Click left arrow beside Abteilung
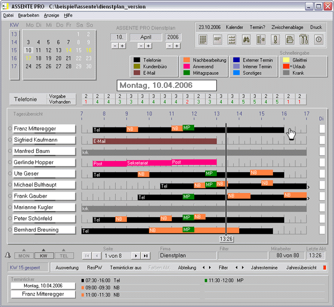Screen dimensions: 334x307 coord(204,267)
